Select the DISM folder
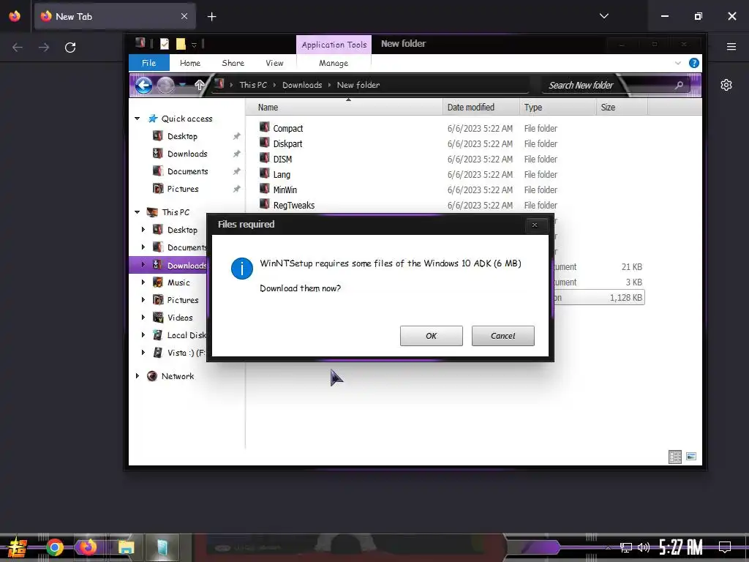Screen dimensions: 749x562 [282, 159]
